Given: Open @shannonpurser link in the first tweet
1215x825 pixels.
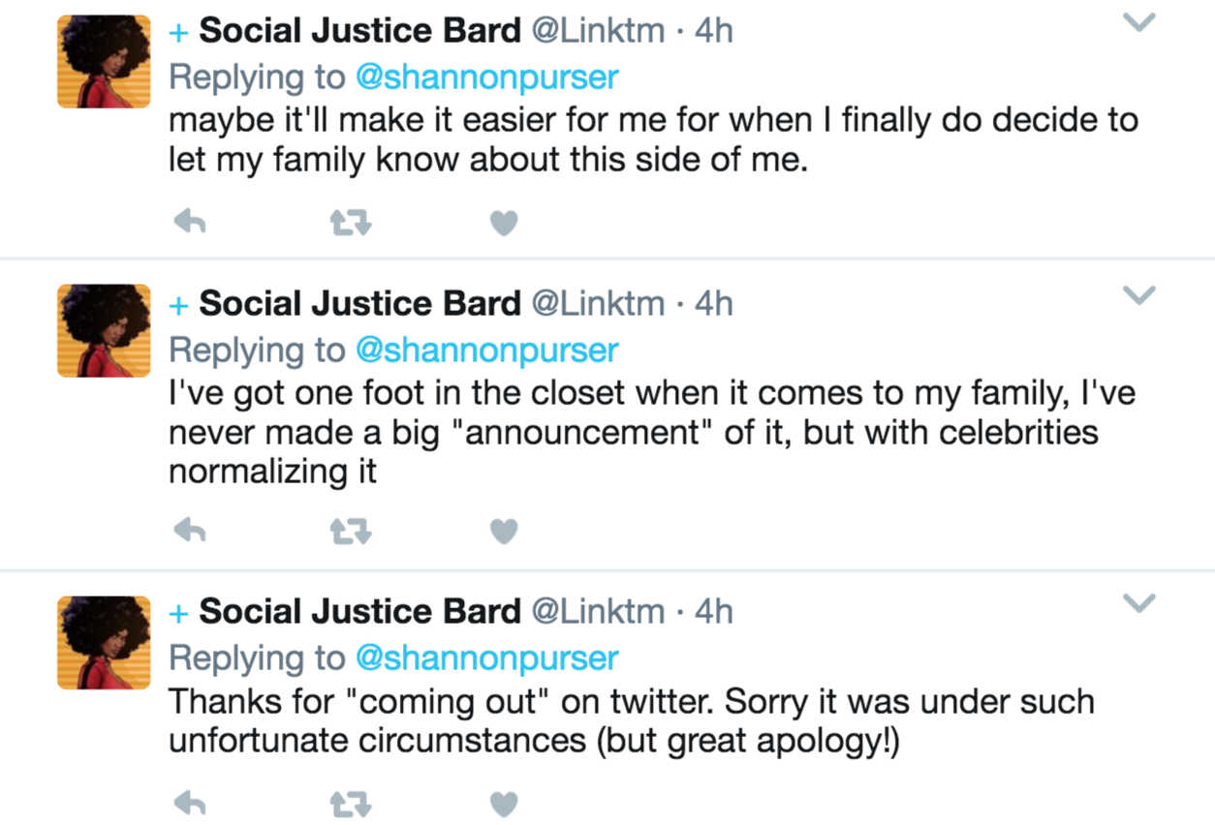Looking at the screenshot, I should click(486, 77).
